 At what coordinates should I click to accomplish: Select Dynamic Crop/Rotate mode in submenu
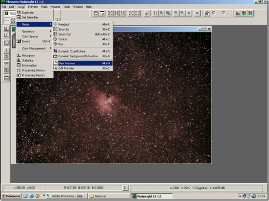83,51
